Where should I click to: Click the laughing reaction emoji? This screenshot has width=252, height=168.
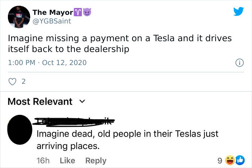pyautogui.click(x=230, y=160)
